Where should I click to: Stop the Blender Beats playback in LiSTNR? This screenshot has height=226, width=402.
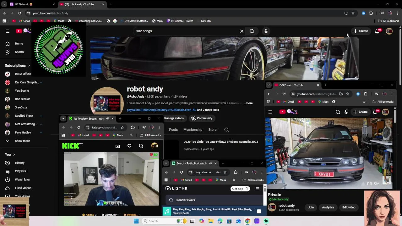point(259,212)
